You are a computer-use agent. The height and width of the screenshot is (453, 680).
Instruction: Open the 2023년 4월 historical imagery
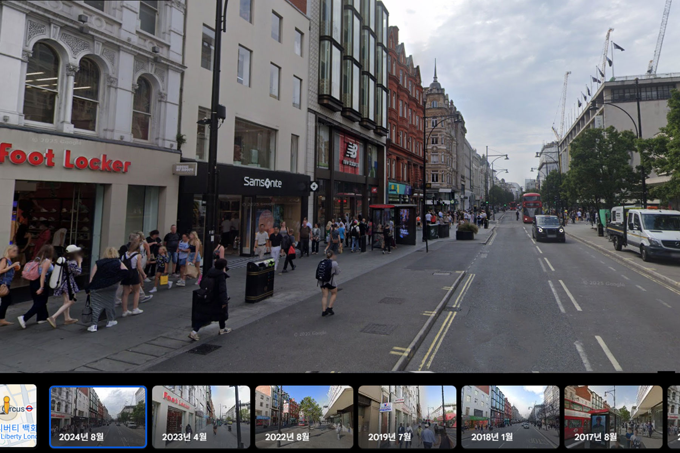[201, 416]
